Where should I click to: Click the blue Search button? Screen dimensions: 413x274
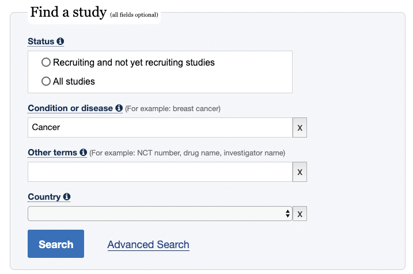tap(56, 243)
